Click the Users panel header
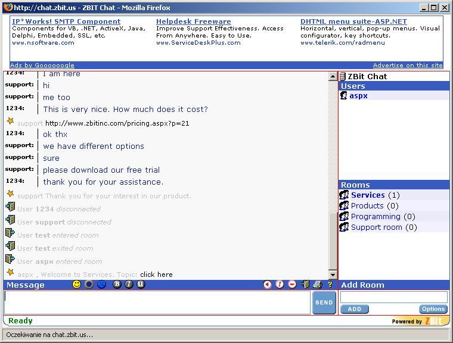453x343 pixels. (394, 86)
